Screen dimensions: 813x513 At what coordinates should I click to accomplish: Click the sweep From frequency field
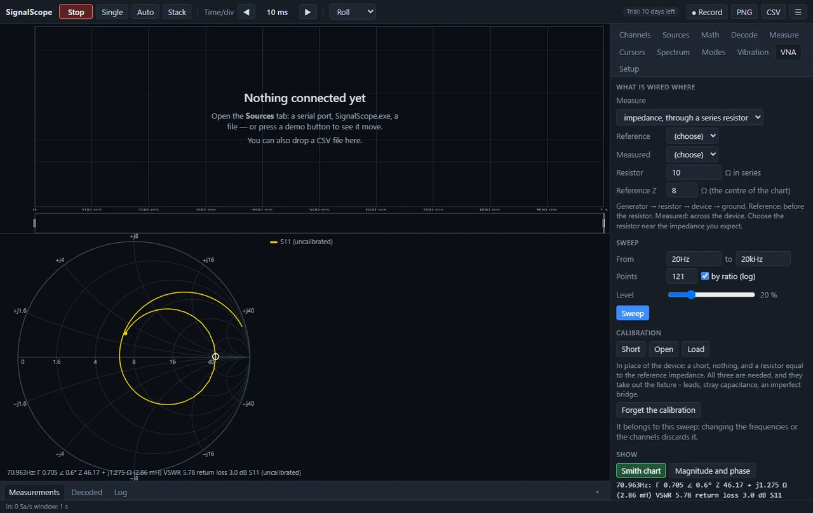coord(694,259)
